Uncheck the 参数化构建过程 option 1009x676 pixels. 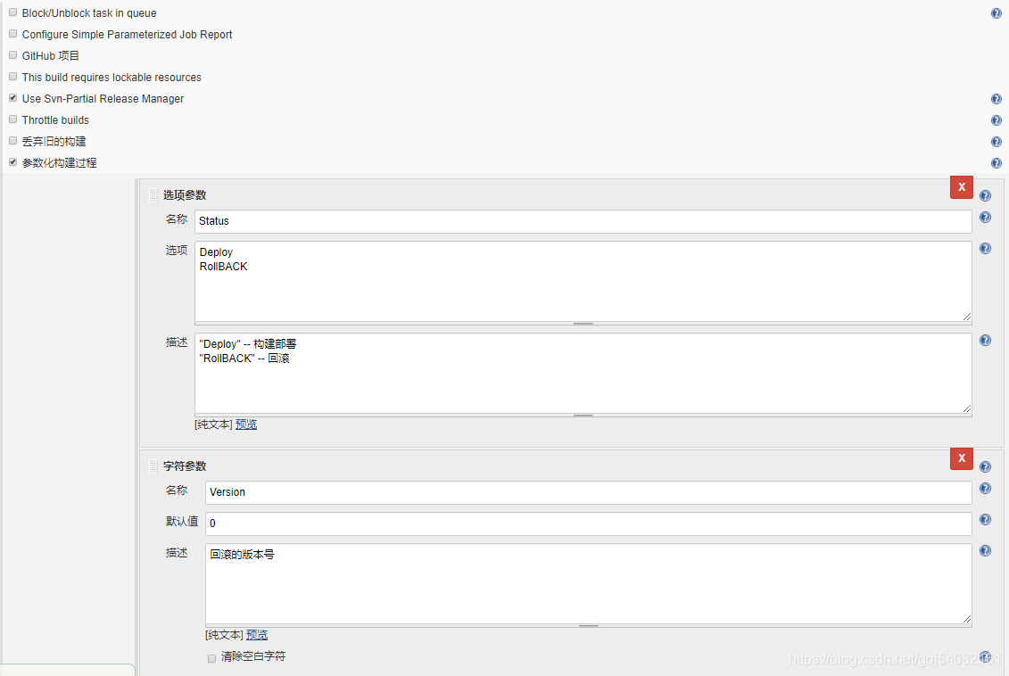tap(12, 162)
